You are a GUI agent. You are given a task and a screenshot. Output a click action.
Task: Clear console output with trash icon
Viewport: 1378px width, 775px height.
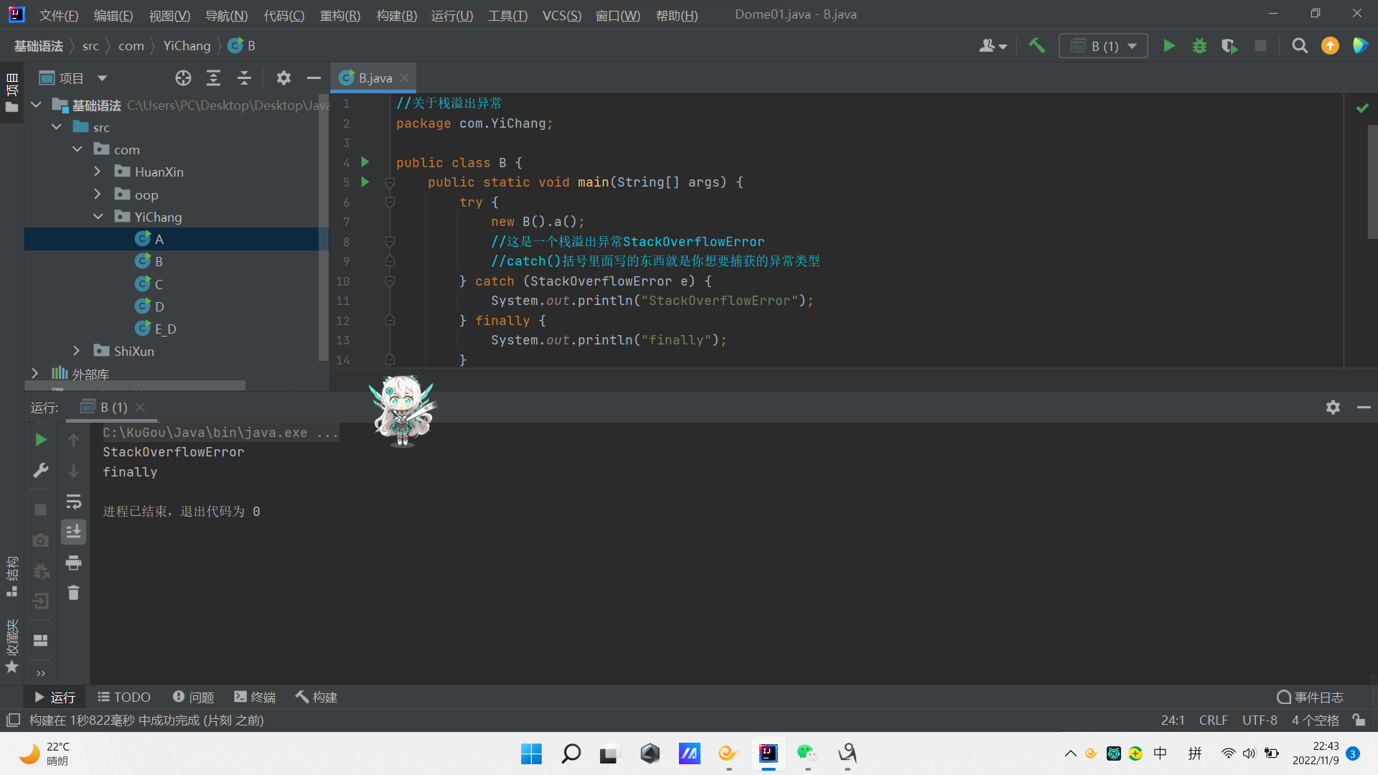click(73, 593)
